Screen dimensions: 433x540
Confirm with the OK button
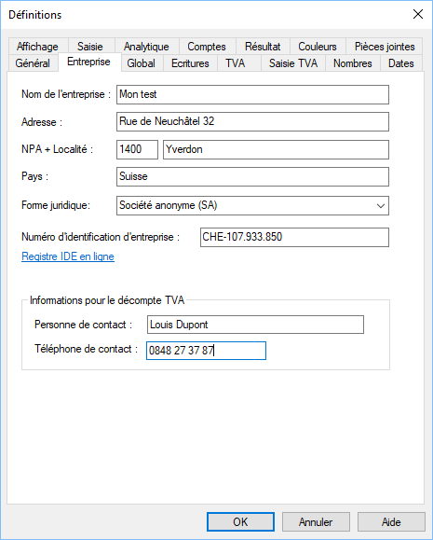[x=240, y=521]
